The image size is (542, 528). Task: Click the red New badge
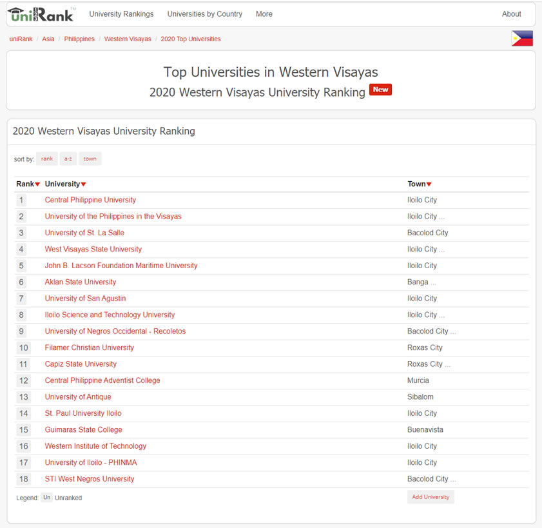click(380, 90)
